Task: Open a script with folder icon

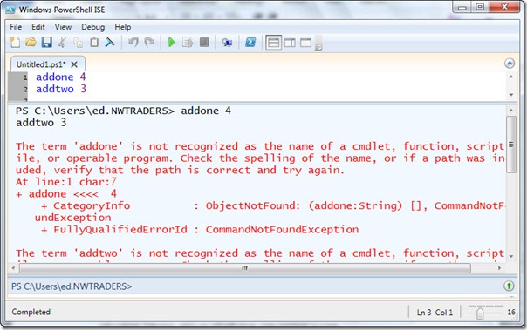Action: [x=31, y=43]
